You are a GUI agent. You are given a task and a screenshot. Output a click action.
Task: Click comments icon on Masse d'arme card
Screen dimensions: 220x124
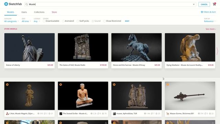pos(206,113)
